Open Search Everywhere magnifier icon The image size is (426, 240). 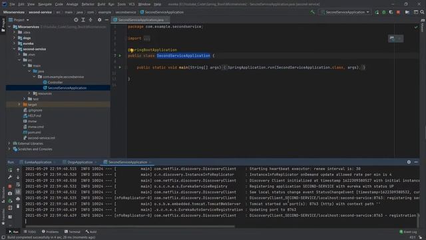coord(422,12)
